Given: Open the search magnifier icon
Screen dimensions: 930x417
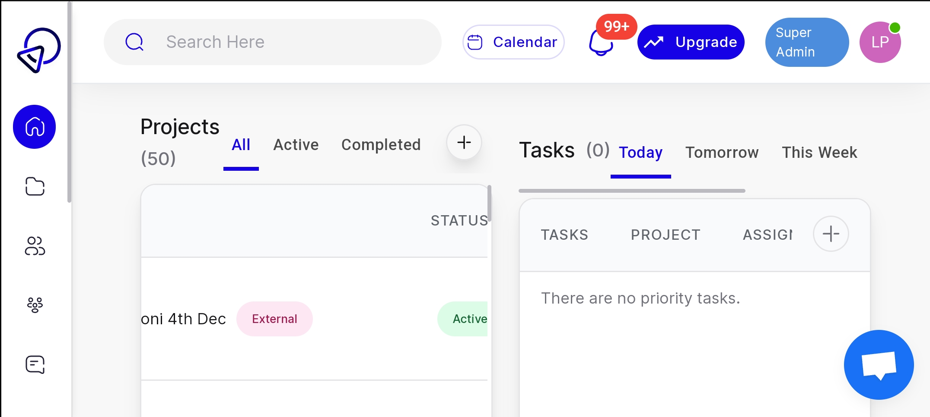Looking at the screenshot, I should click(134, 42).
